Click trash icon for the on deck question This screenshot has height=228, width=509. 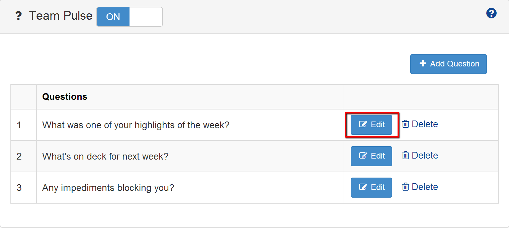click(x=406, y=156)
